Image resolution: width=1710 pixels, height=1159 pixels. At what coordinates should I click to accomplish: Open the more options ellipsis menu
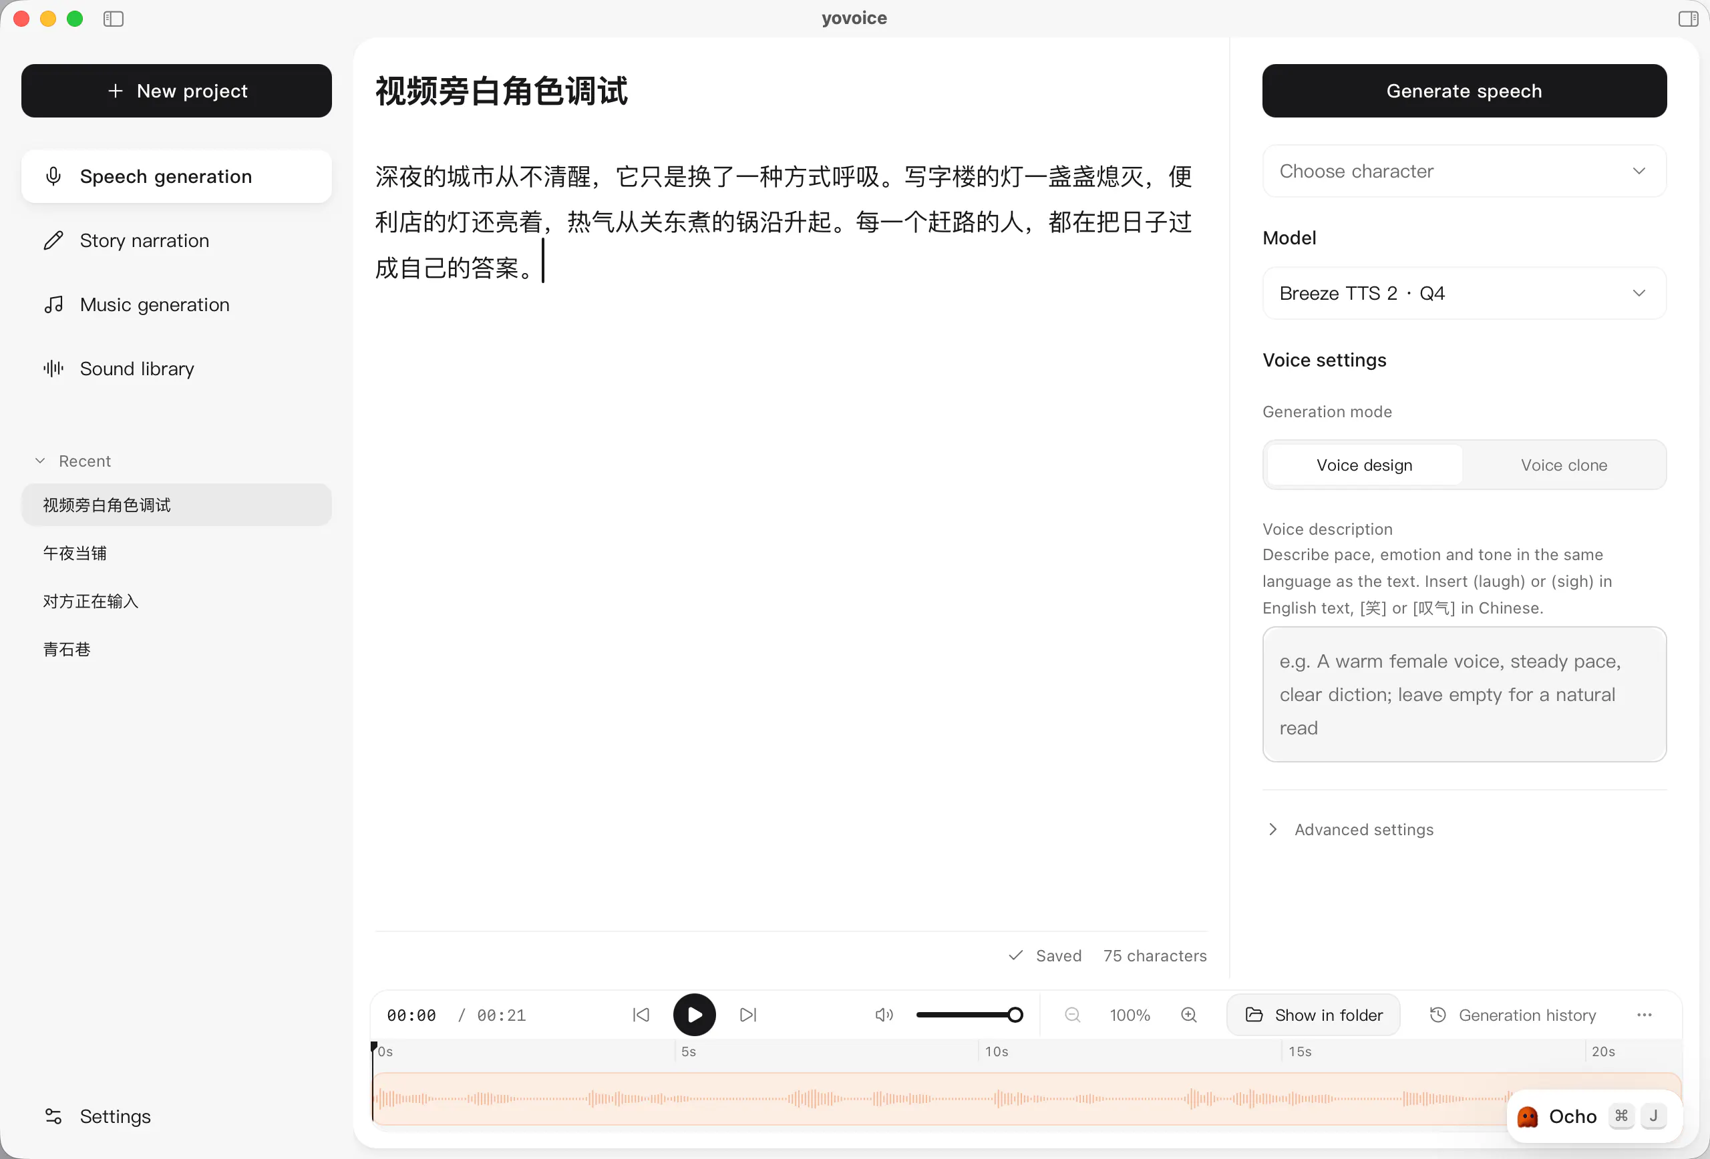[x=1644, y=1015]
